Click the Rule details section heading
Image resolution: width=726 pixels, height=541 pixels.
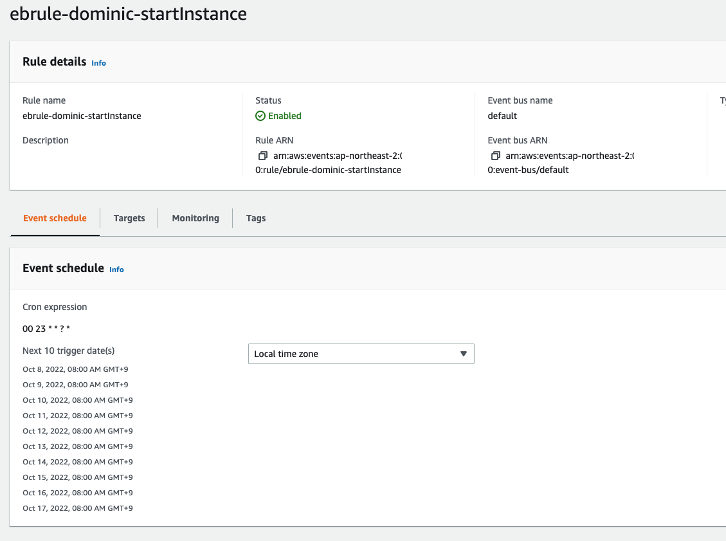coord(54,62)
